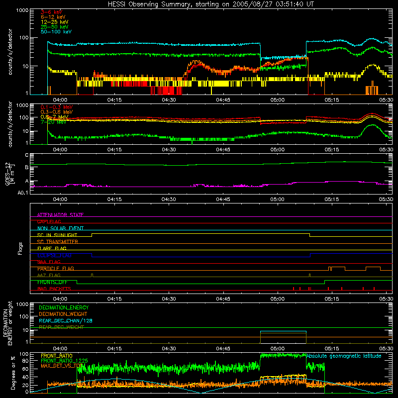Screen dimensions: 398x398
Task: Click the DECIMATION_WEIGHT legend label
Action: (63, 314)
